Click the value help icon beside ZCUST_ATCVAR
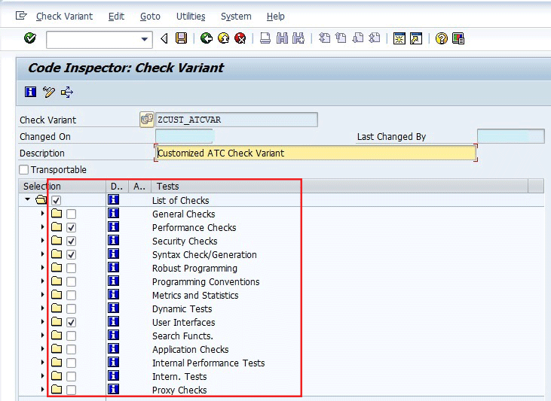This screenshot has height=401, width=551. (147, 120)
